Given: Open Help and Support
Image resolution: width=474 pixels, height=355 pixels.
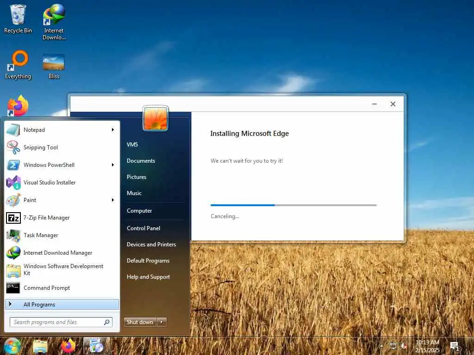Looking at the screenshot, I should click(x=149, y=277).
